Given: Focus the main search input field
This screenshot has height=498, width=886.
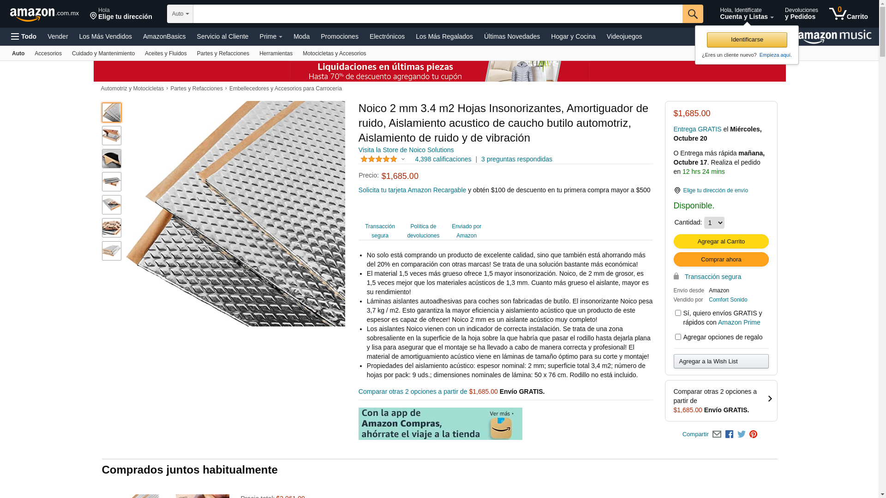Looking at the screenshot, I should [x=437, y=14].
